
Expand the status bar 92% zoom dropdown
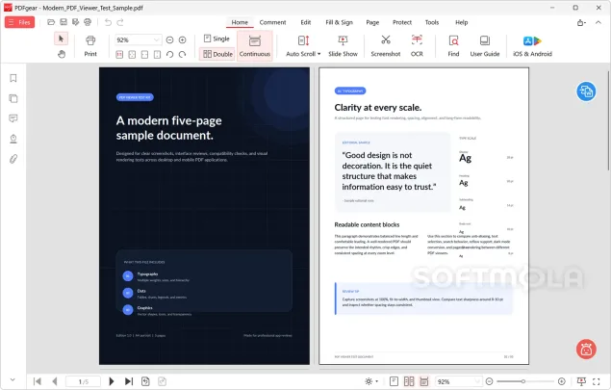coord(477,381)
